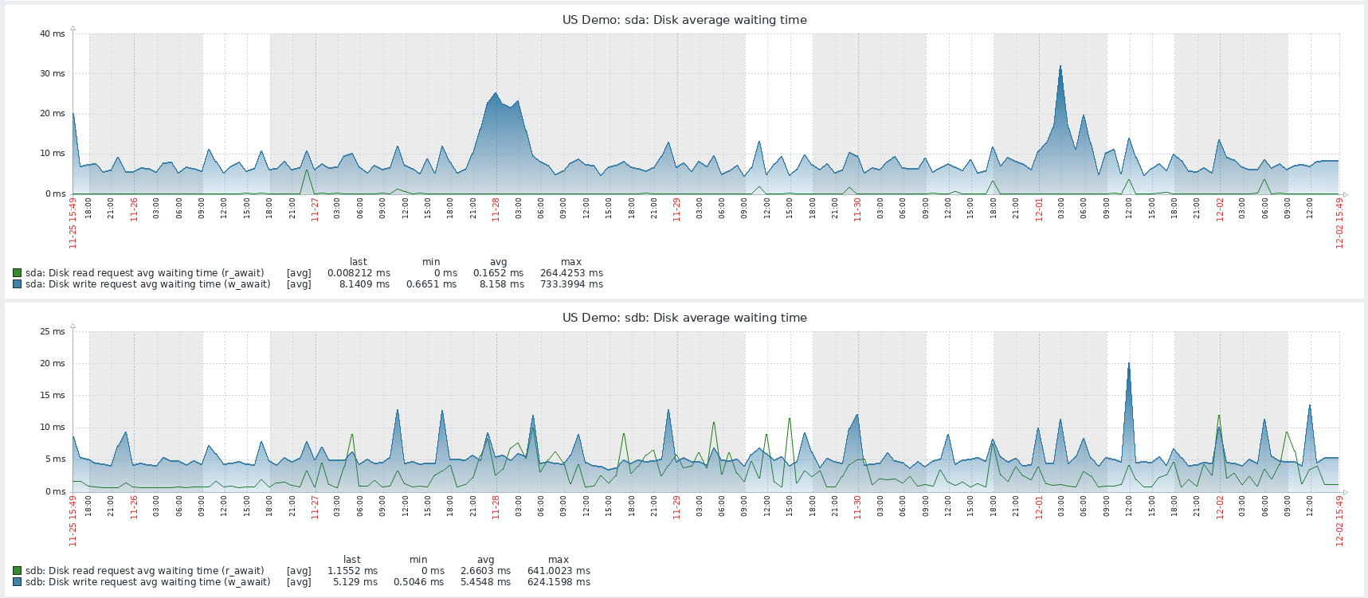Click the sdb write request avg waiting time (w_await) legend label
Screen dimensions: 1368x598
[148, 582]
